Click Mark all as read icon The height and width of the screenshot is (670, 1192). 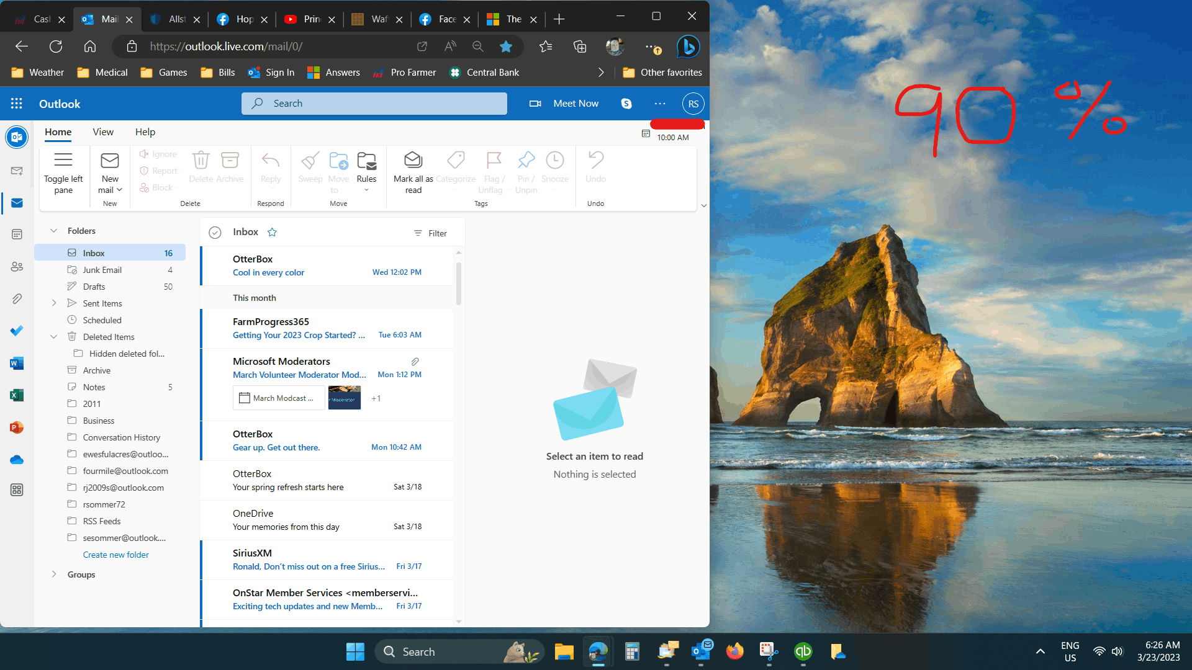(x=413, y=160)
